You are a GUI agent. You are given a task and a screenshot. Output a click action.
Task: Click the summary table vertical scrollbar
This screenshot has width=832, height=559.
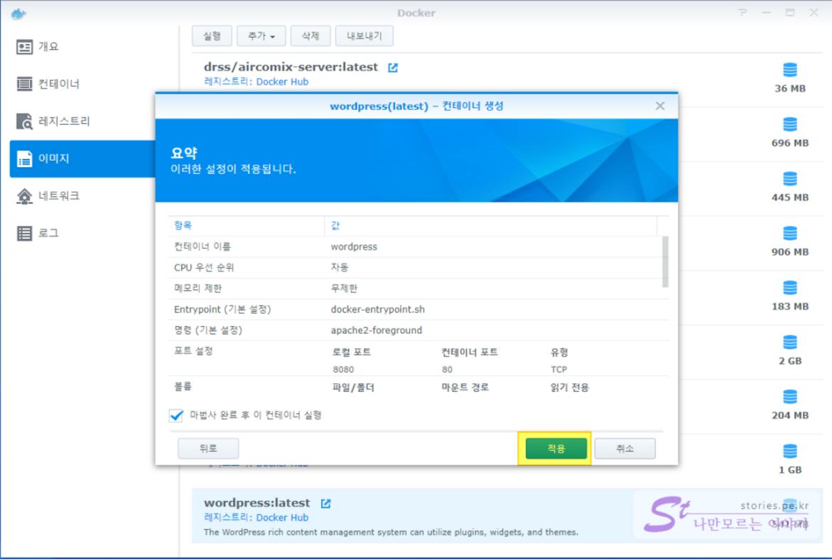click(x=665, y=261)
